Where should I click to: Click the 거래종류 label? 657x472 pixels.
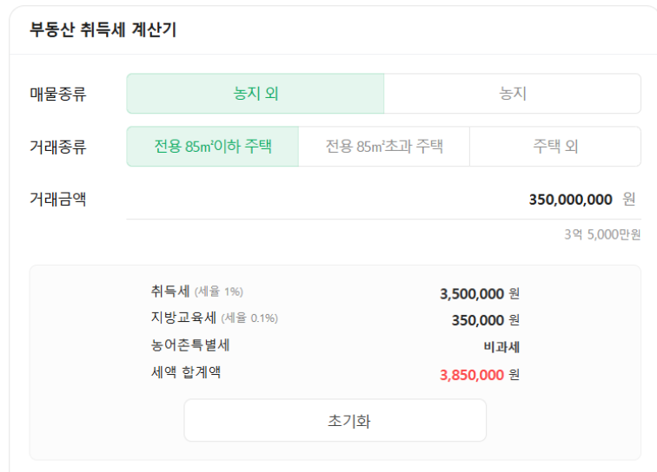58,146
